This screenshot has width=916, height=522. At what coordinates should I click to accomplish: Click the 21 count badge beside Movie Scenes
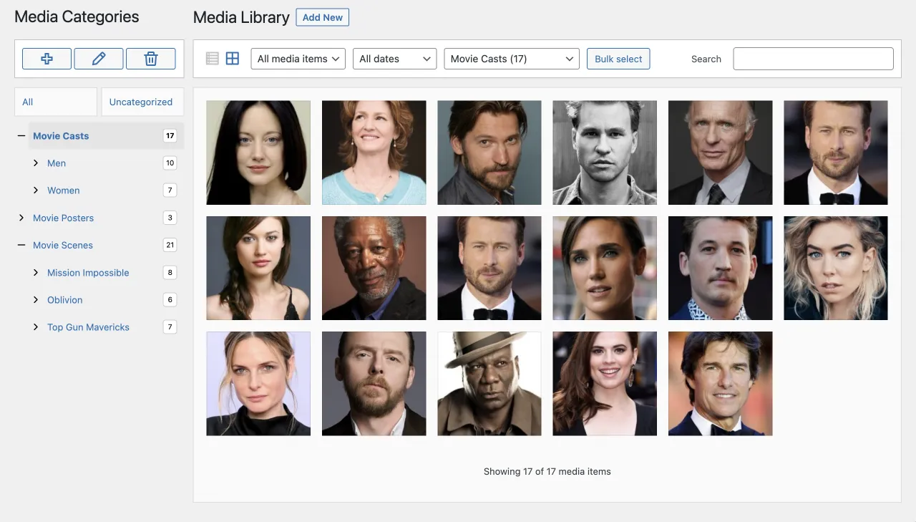coord(170,245)
